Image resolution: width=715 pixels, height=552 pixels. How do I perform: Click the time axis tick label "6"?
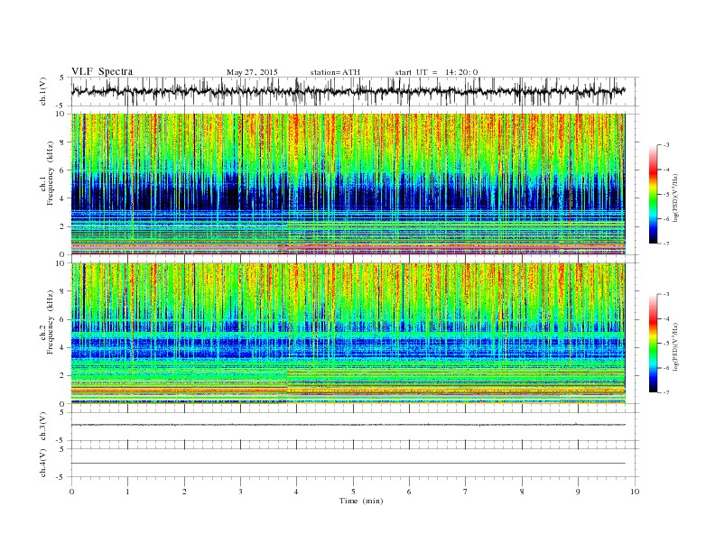click(x=410, y=492)
